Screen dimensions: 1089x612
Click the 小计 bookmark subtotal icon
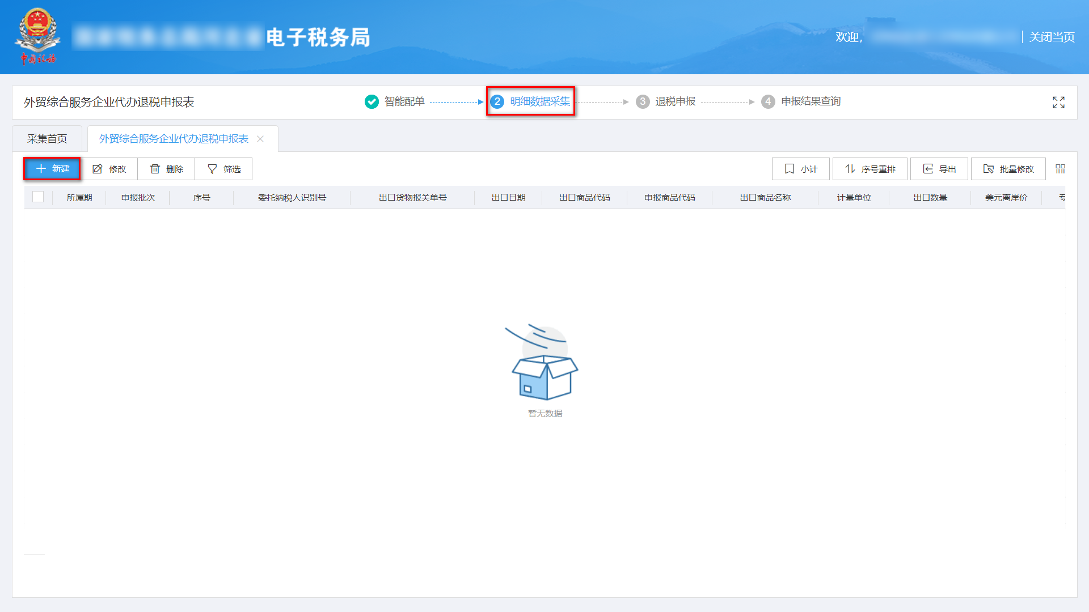pyautogui.click(x=788, y=168)
